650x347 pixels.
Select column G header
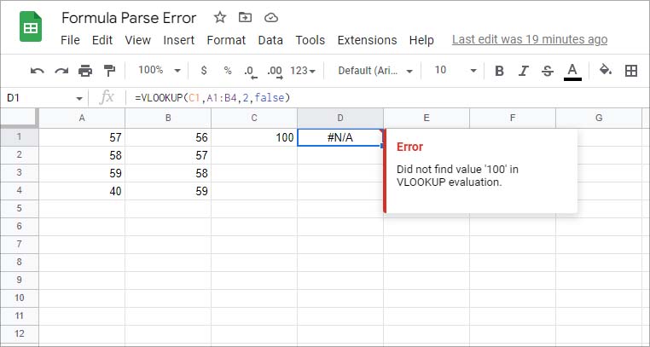click(x=599, y=118)
